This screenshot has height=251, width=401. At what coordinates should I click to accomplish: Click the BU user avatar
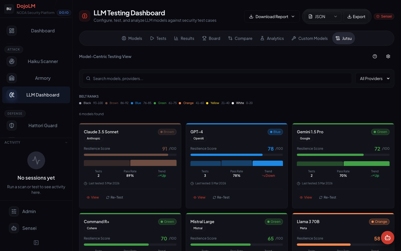pos(9,9)
